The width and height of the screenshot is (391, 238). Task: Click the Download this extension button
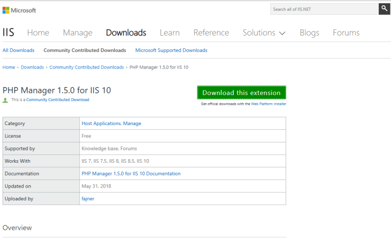[241, 93]
